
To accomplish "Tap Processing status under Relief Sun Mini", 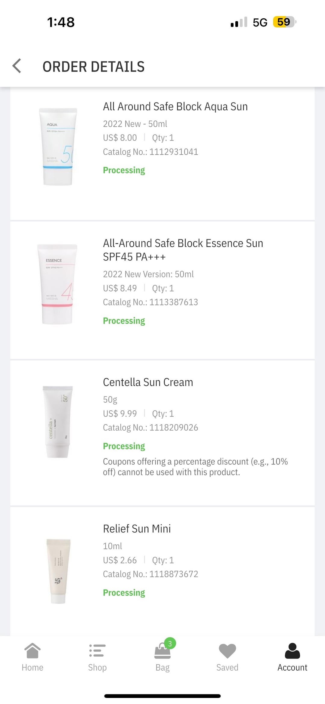I will point(124,593).
